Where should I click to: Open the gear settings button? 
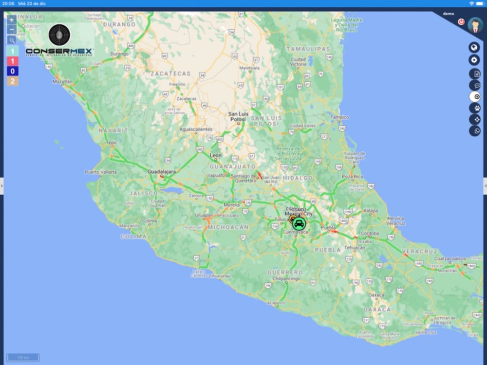474,60
